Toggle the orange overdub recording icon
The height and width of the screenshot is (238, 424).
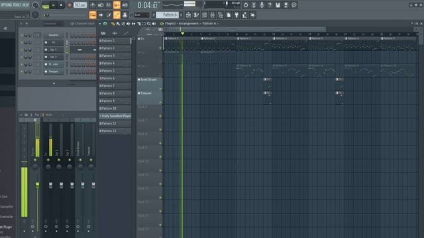coord(117,5)
